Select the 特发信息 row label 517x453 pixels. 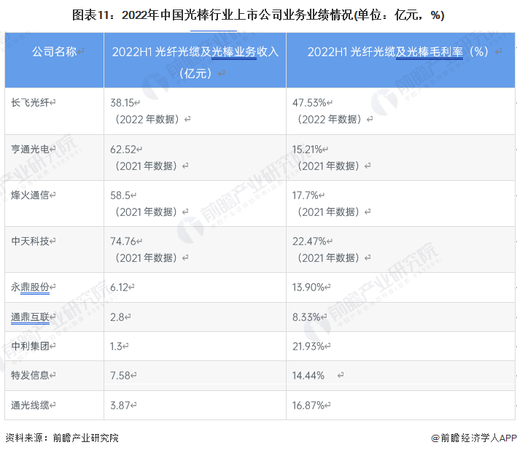click(x=30, y=375)
